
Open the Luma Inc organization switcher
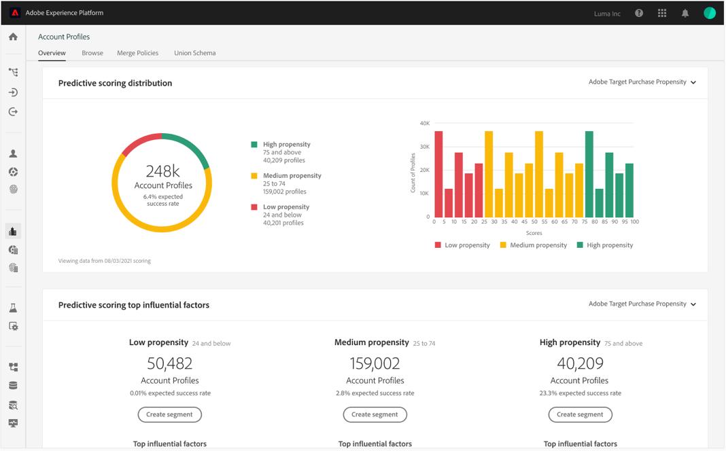607,14
